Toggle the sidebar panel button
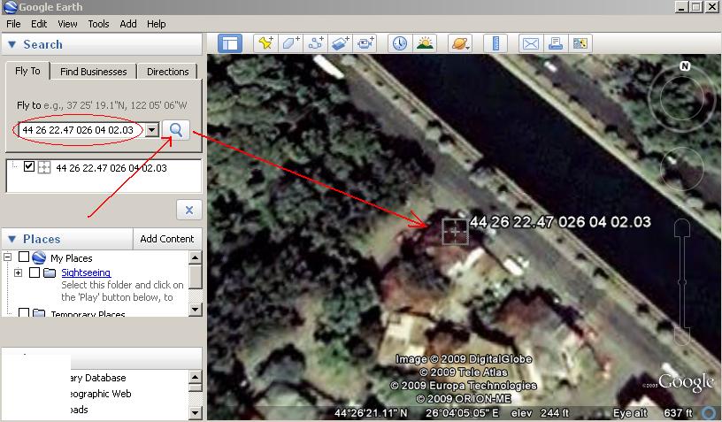The height and width of the screenshot is (422, 722). pyautogui.click(x=230, y=43)
